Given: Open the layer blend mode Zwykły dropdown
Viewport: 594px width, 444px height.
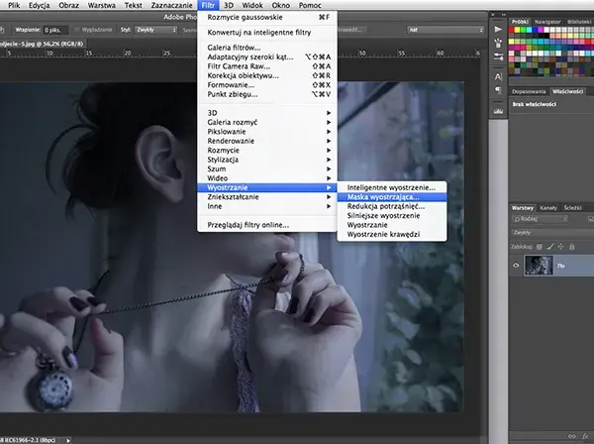Looking at the screenshot, I should [x=553, y=233].
